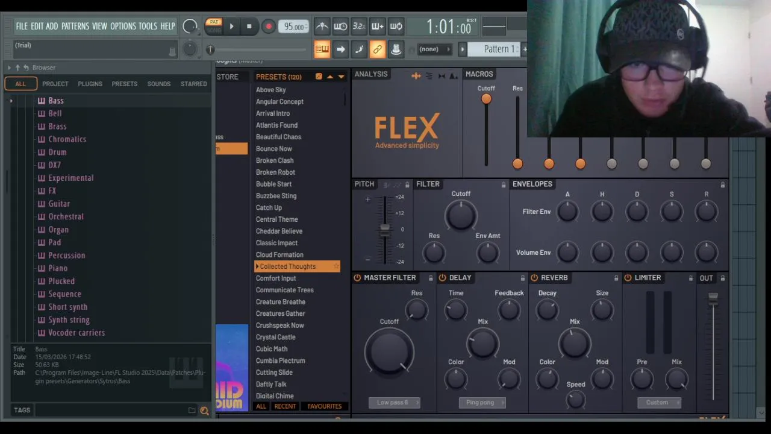
Task: Select waveform analysis view icon
Action: 416,76
